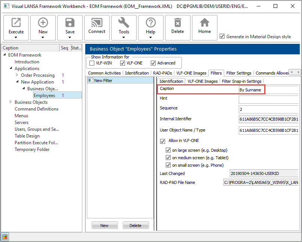Expand the Order Processing tree node
302x242 pixels.
17,75
